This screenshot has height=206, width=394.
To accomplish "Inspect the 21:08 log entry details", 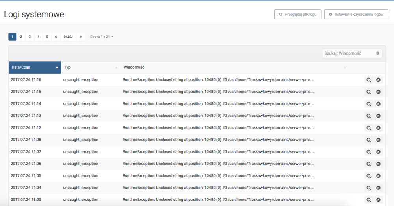I will click(x=369, y=140).
